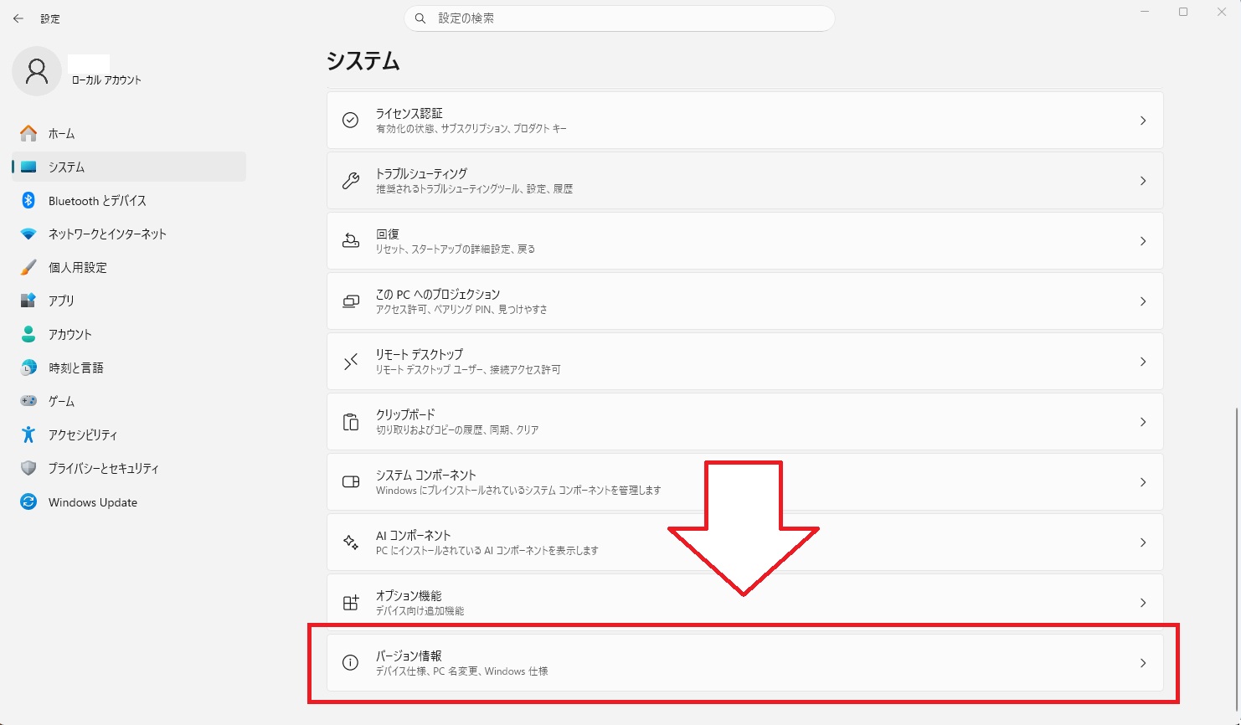The width and height of the screenshot is (1241, 725).
Task: Open トラブルシューティング via its right chevron
Action: (x=1143, y=181)
